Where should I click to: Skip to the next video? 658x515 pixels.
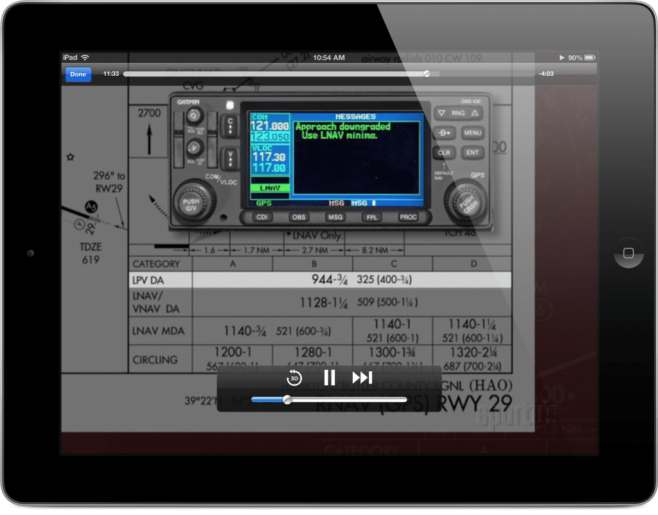[362, 378]
